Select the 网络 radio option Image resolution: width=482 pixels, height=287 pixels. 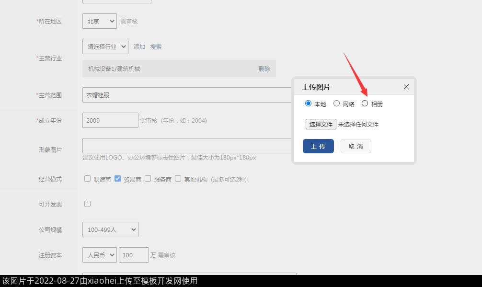click(336, 103)
